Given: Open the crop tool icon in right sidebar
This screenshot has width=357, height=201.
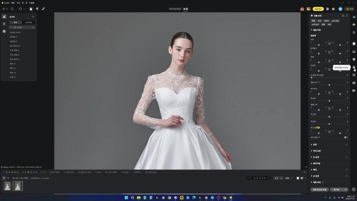Looking at the screenshot, I should click(354, 75).
